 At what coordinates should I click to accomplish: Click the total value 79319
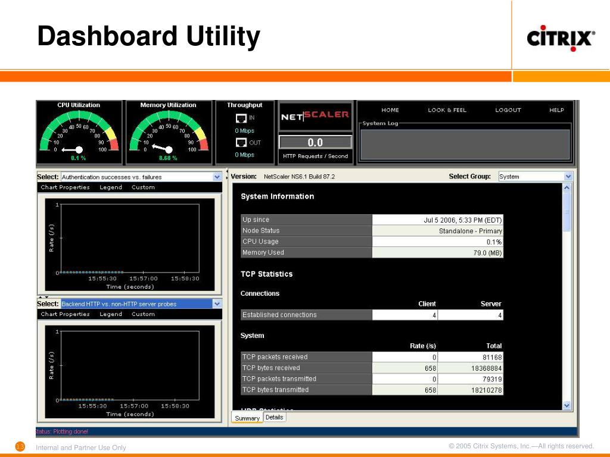click(x=492, y=379)
